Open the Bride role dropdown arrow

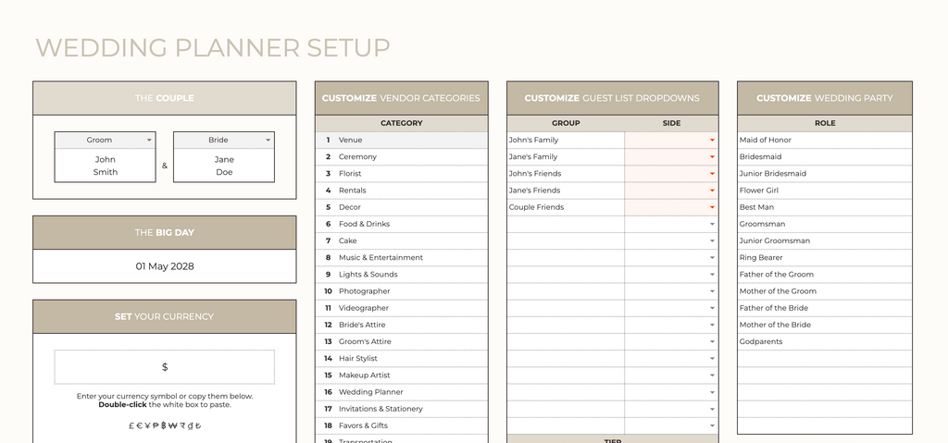click(x=268, y=141)
